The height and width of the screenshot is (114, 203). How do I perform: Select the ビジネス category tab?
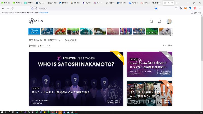pyautogui.click(x=87, y=31)
